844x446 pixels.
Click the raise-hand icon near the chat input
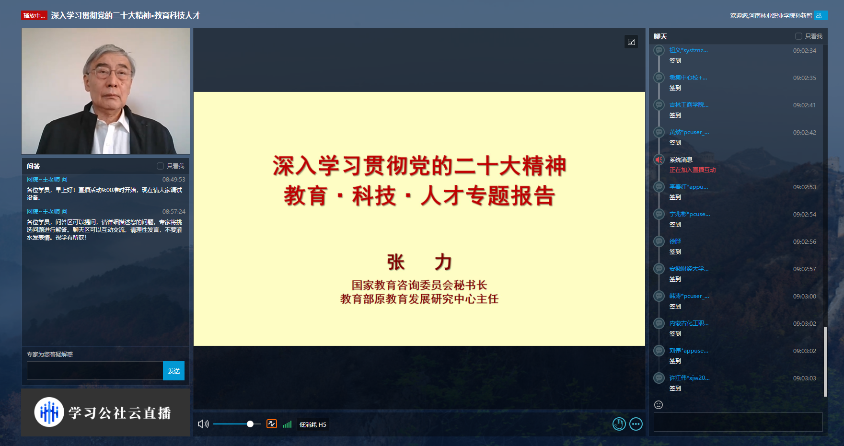pos(619,424)
